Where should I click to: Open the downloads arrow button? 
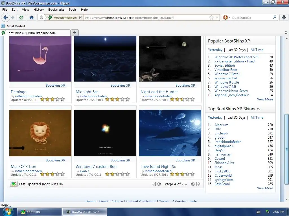coord(284,17)
